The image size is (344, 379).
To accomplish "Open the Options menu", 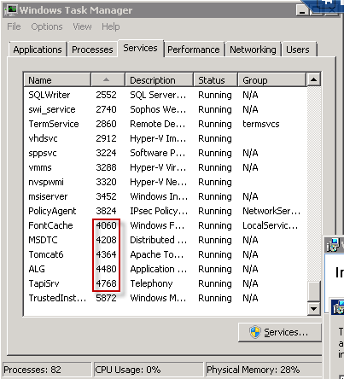I will point(47,26).
